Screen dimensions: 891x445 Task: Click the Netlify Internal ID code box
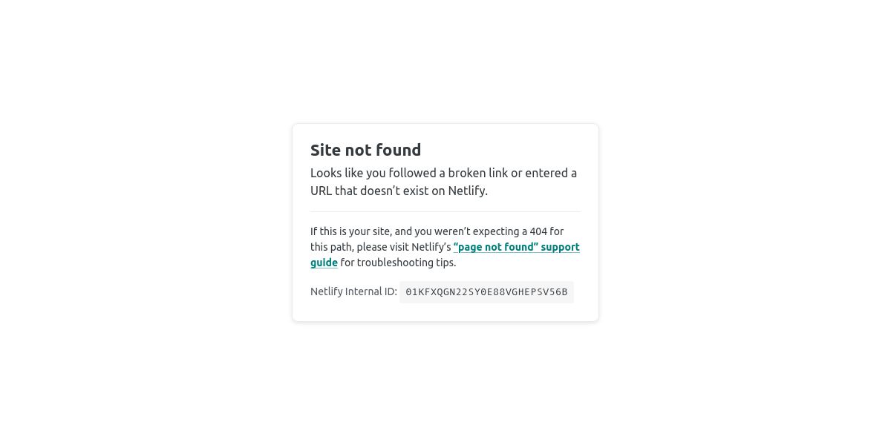(x=486, y=292)
